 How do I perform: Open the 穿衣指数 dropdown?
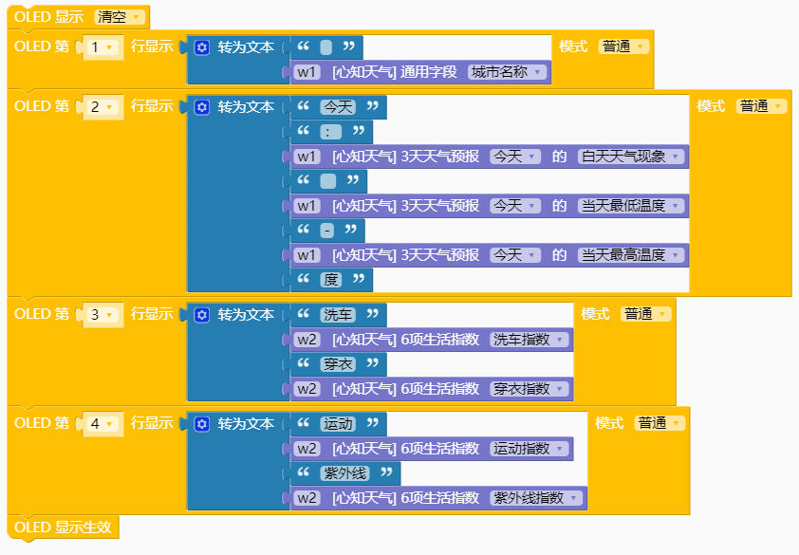[529, 389]
